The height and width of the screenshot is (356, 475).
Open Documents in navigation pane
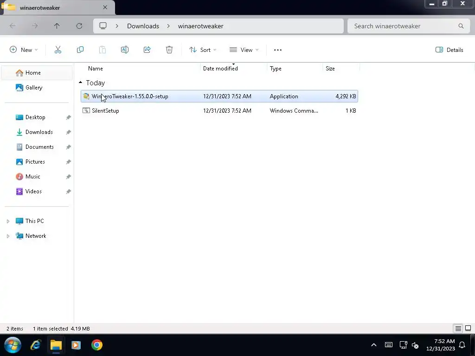click(x=39, y=147)
